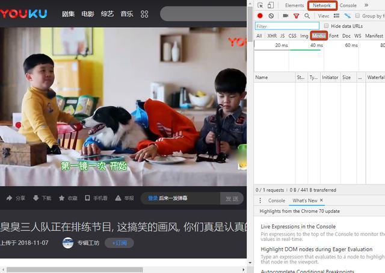Select the inspect element cursor icon
Image resolution: width=385 pixels, height=273 pixels.
[x=260, y=5]
